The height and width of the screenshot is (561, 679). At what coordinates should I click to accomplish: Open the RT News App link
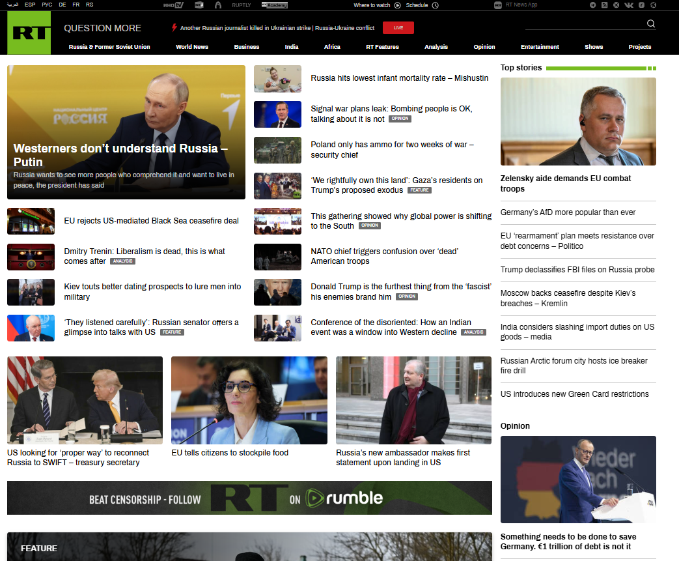point(516,5)
